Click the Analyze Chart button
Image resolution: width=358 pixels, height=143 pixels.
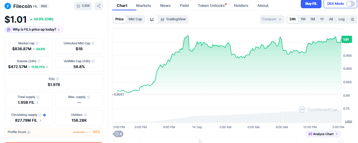[323, 134]
